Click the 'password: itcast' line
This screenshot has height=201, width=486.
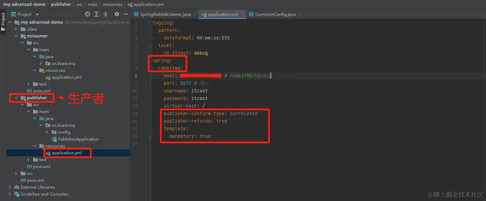pos(186,98)
